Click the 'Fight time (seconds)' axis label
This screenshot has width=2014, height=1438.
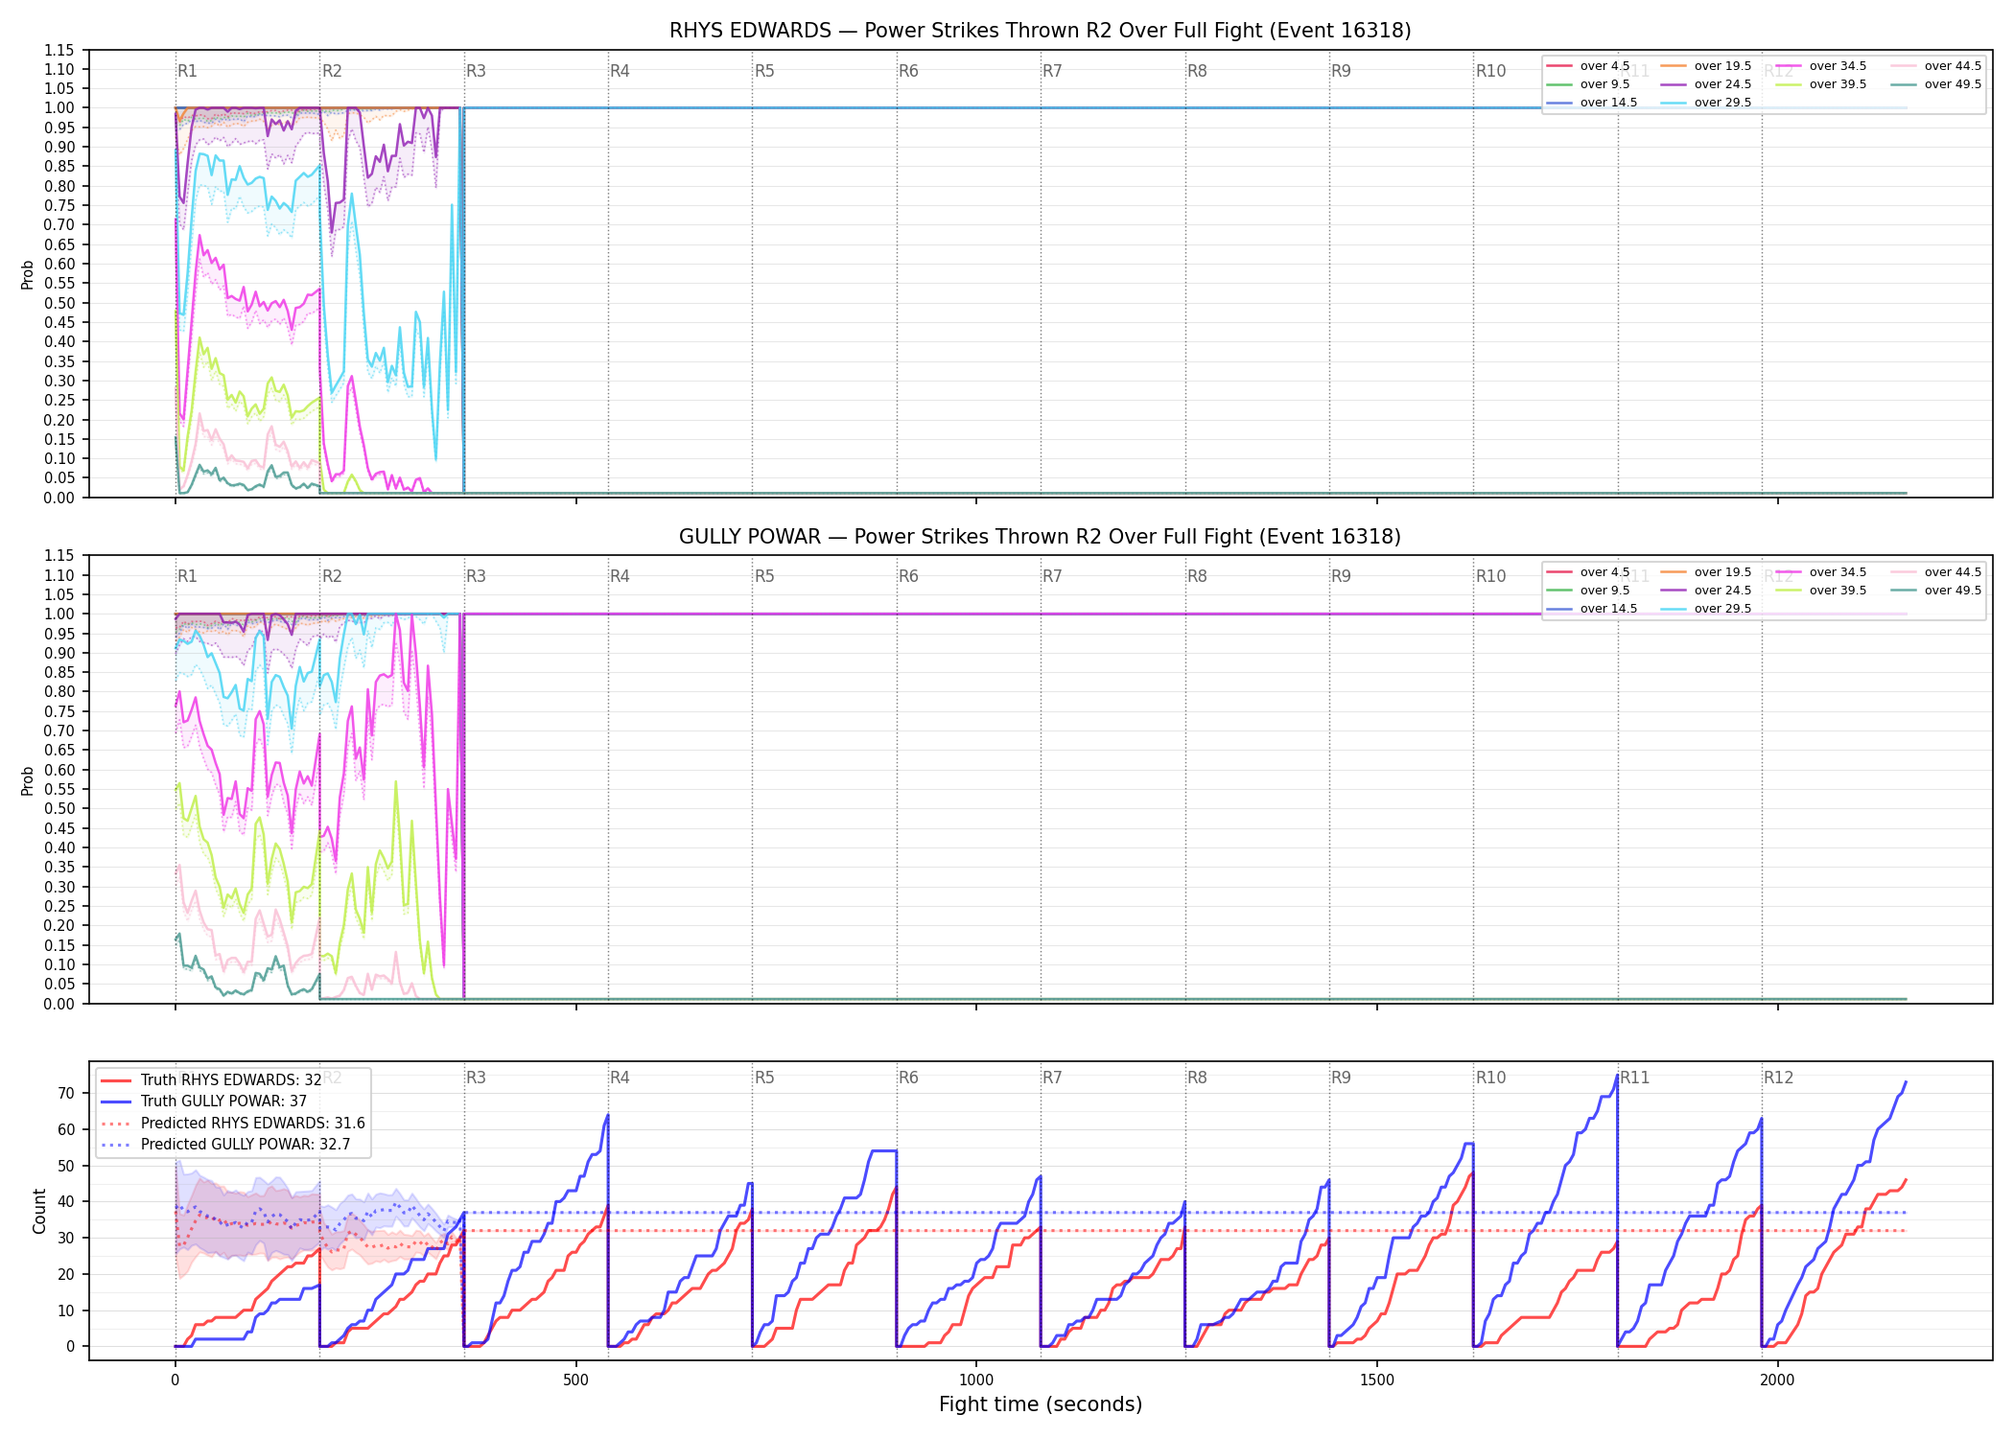click(1041, 1404)
